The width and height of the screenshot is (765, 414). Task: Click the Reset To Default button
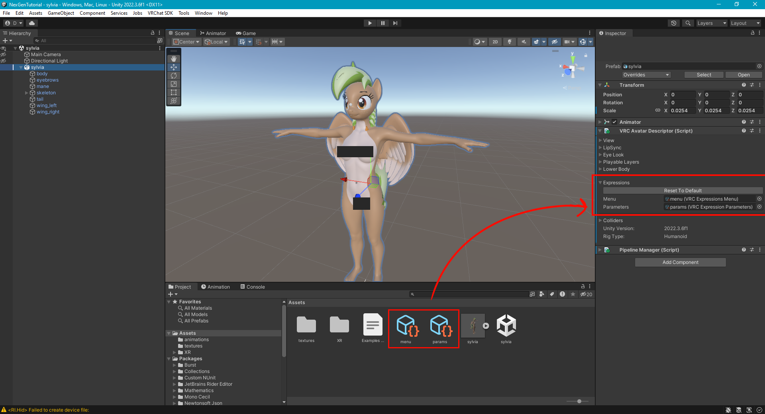pyautogui.click(x=683, y=191)
